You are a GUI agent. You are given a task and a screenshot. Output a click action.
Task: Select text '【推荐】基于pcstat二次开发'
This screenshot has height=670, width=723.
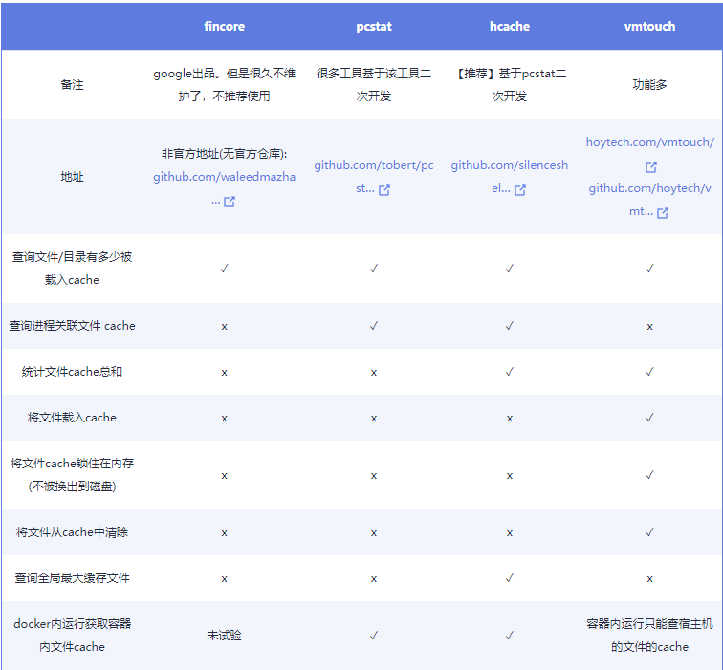[510, 85]
